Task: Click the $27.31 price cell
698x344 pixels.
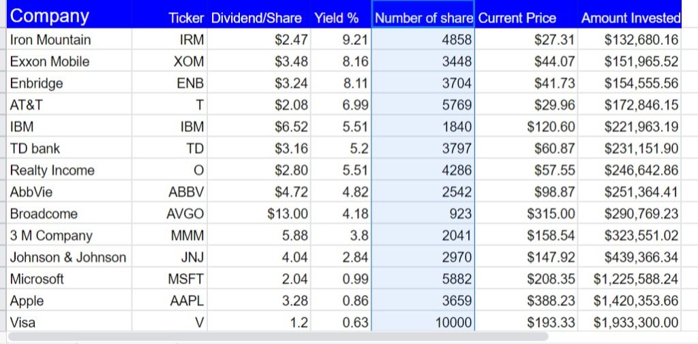Action: coord(526,40)
